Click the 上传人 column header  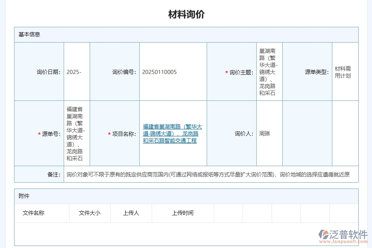(x=131, y=213)
